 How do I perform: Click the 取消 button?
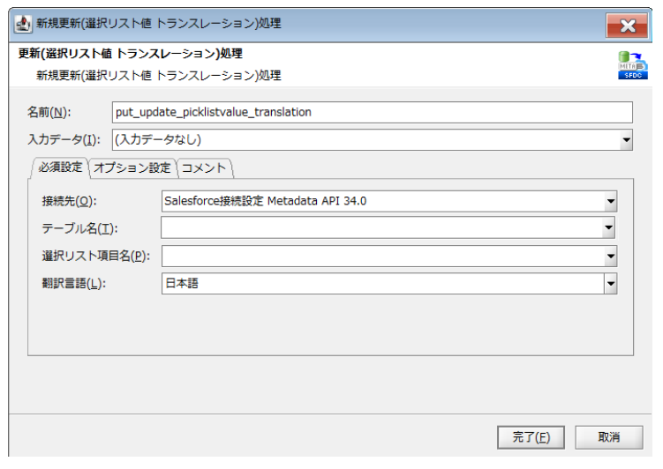click(608, 436)
